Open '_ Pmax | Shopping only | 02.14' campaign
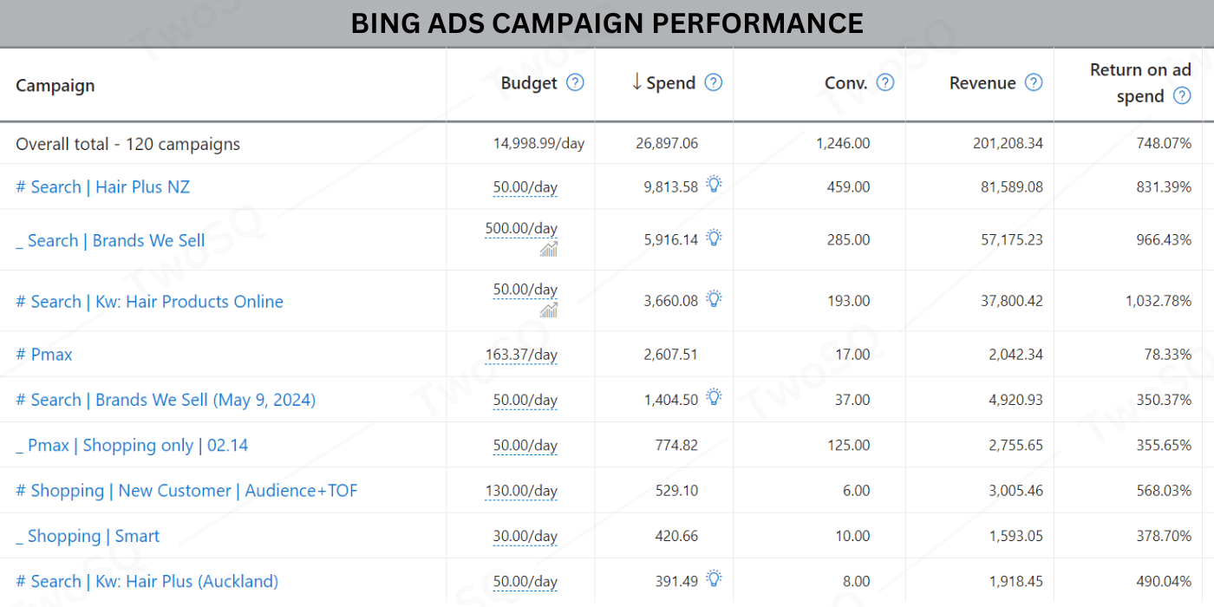The image size is (1214, 607). (x=132, y=446)
